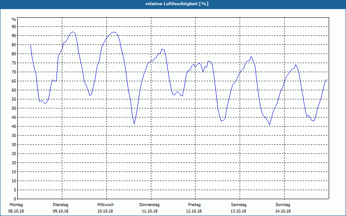The image size is (346, 216).
Task: Click the y-axis value 80
Action: [x=14, y=54]
